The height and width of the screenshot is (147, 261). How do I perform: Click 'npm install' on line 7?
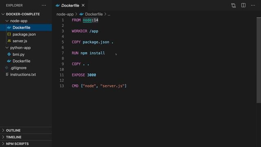click(93, 53)
